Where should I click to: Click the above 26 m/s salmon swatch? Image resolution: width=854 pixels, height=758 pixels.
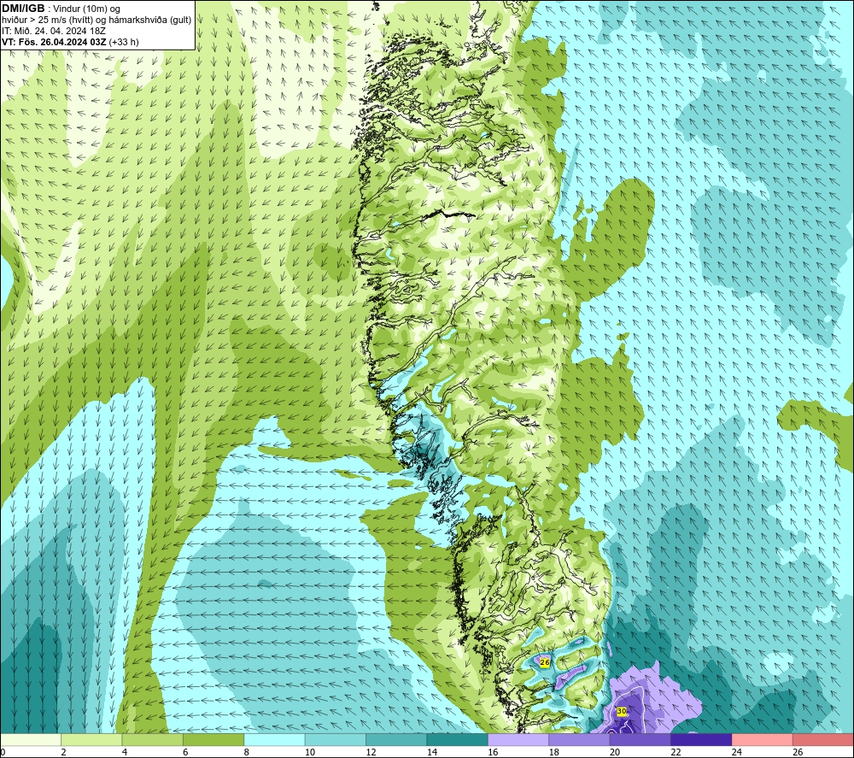point(823,739)
